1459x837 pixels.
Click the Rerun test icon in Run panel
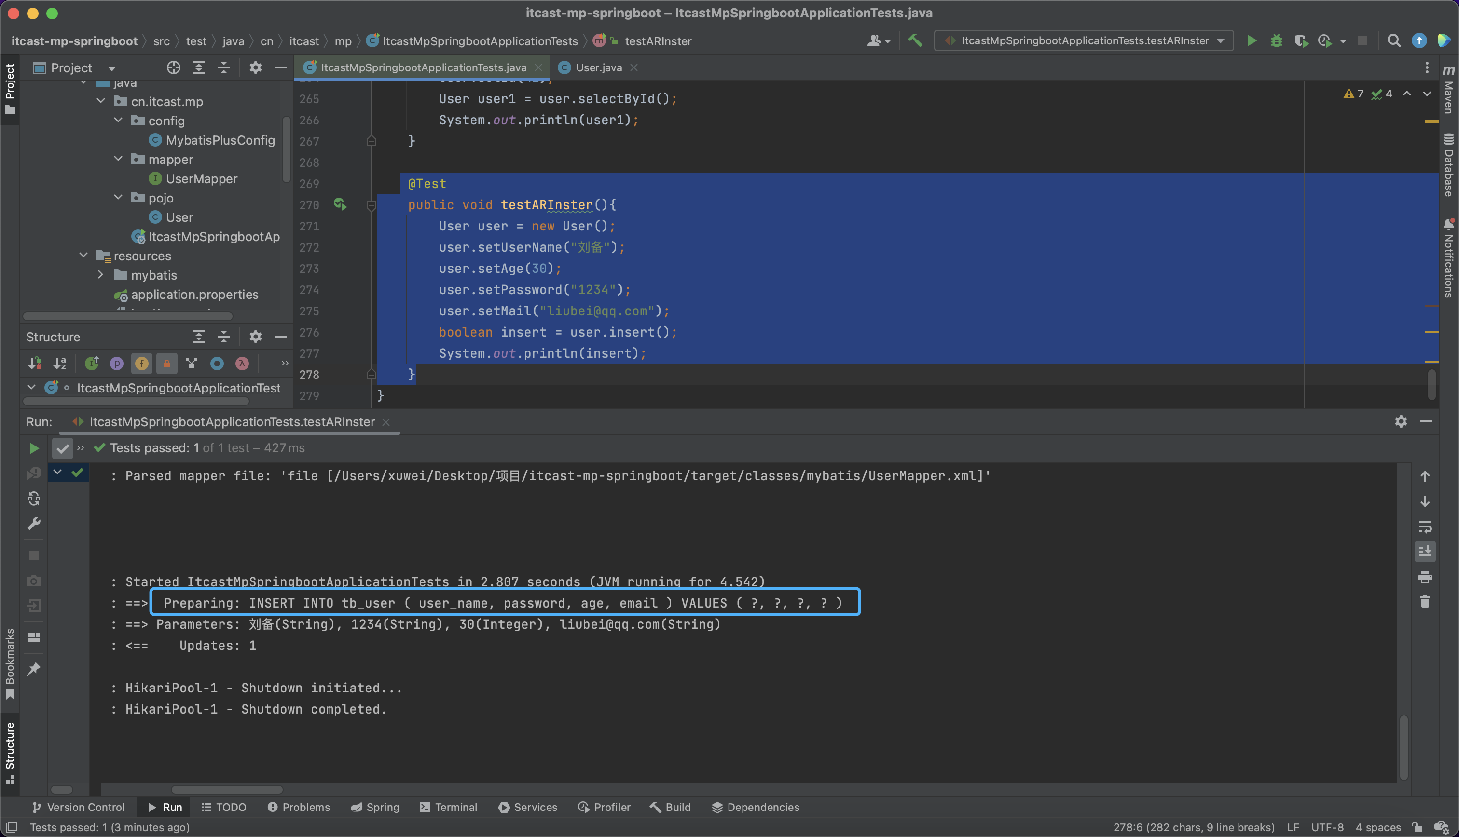tap(34, 448)
